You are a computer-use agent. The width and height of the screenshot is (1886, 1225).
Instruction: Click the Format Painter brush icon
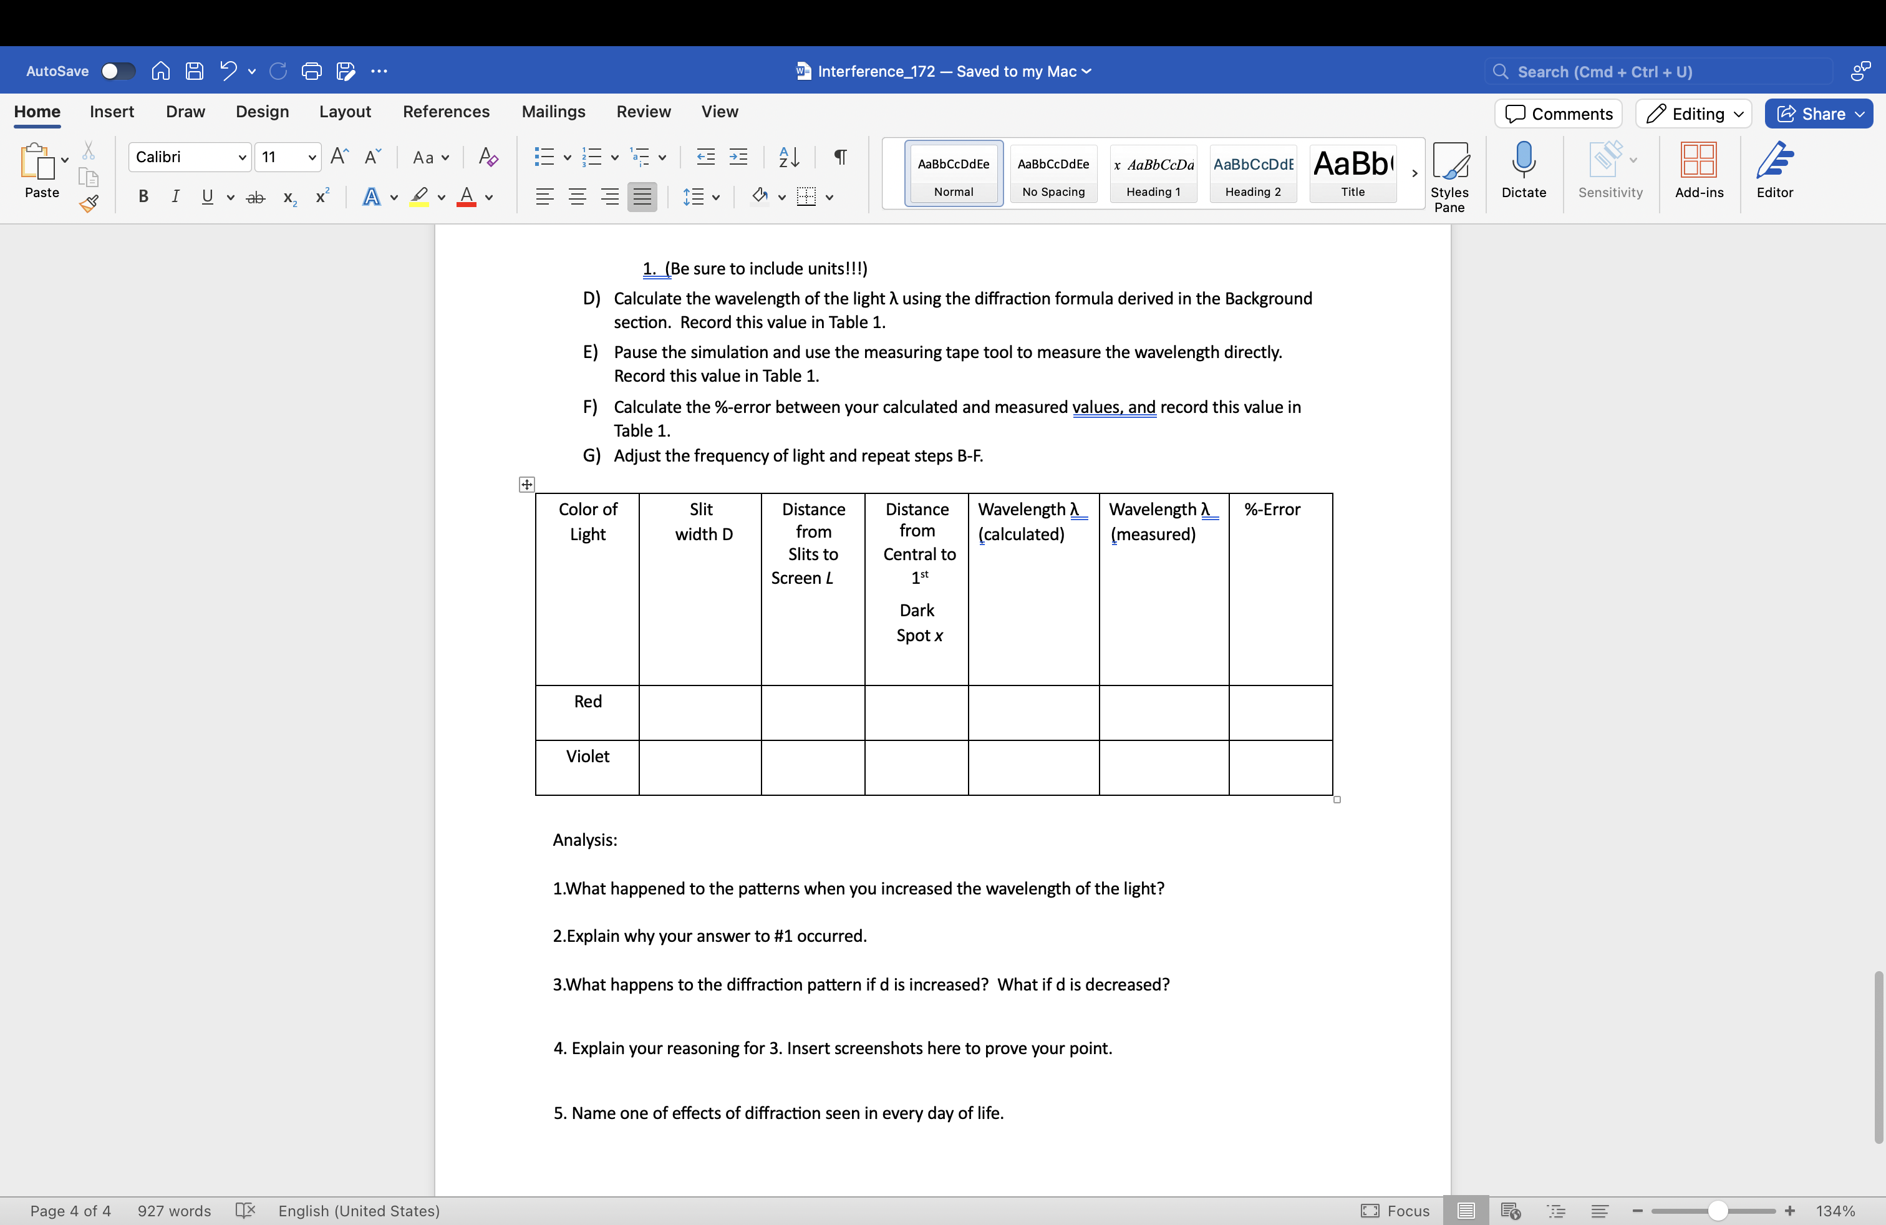click(x=89, y=203)
